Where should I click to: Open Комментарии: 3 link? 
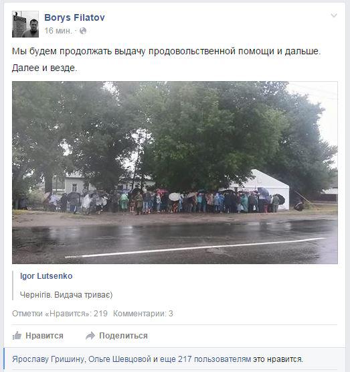click(x=143, y=314)
